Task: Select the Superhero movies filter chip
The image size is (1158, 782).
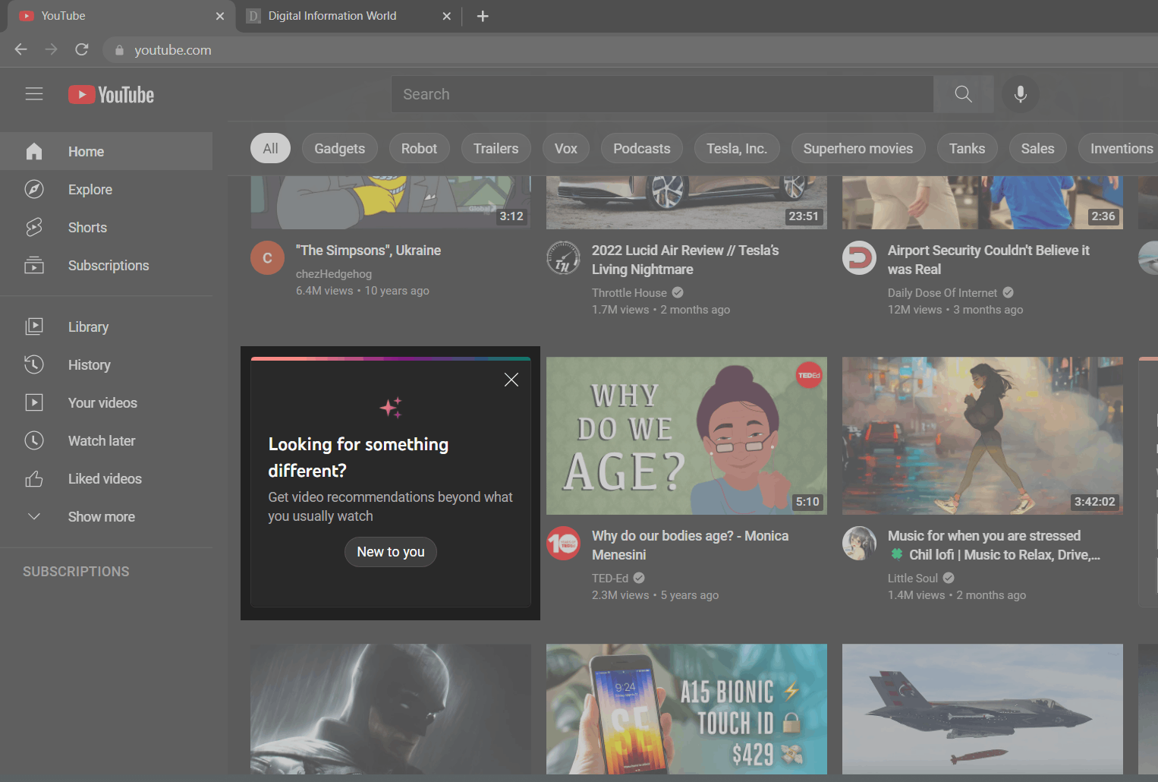Action: [857, 148]
